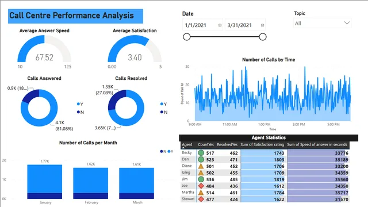Image resolution: width=368 pixels, height=207 pixels.
Task: Select Y legend in Calls Resolved chart
Action: point(163,104)
